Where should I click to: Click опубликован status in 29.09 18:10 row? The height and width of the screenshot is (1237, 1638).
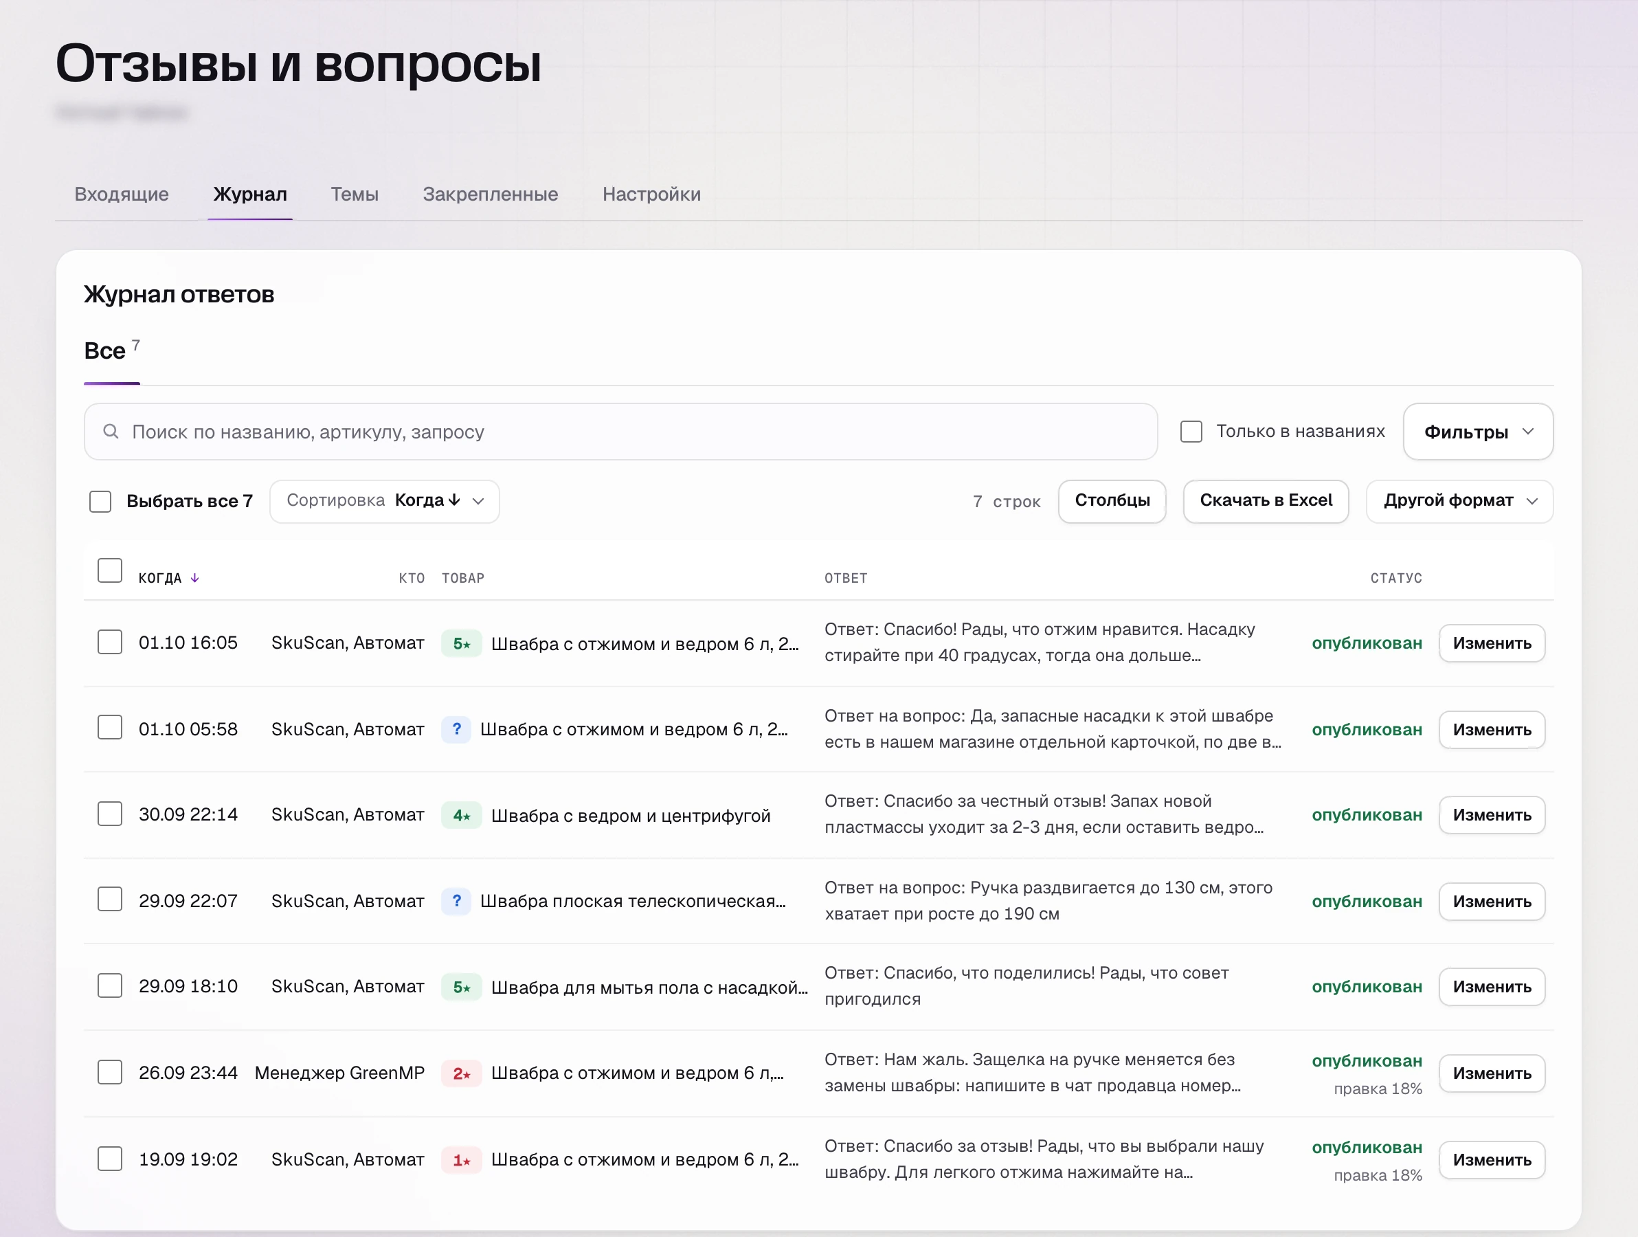(x=1367, y=987)
